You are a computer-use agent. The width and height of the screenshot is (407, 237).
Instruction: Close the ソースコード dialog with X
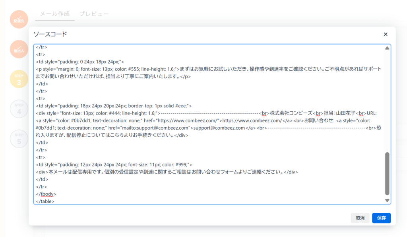pyautogui.click(x=385, y=34)
